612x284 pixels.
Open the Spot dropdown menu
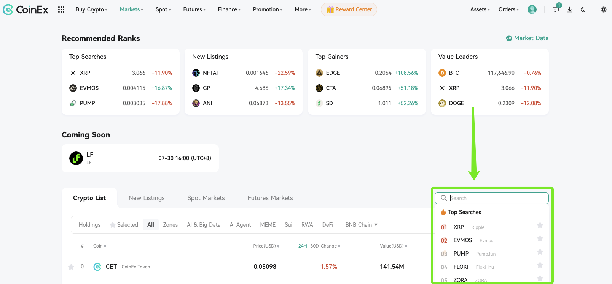[164, 9]
